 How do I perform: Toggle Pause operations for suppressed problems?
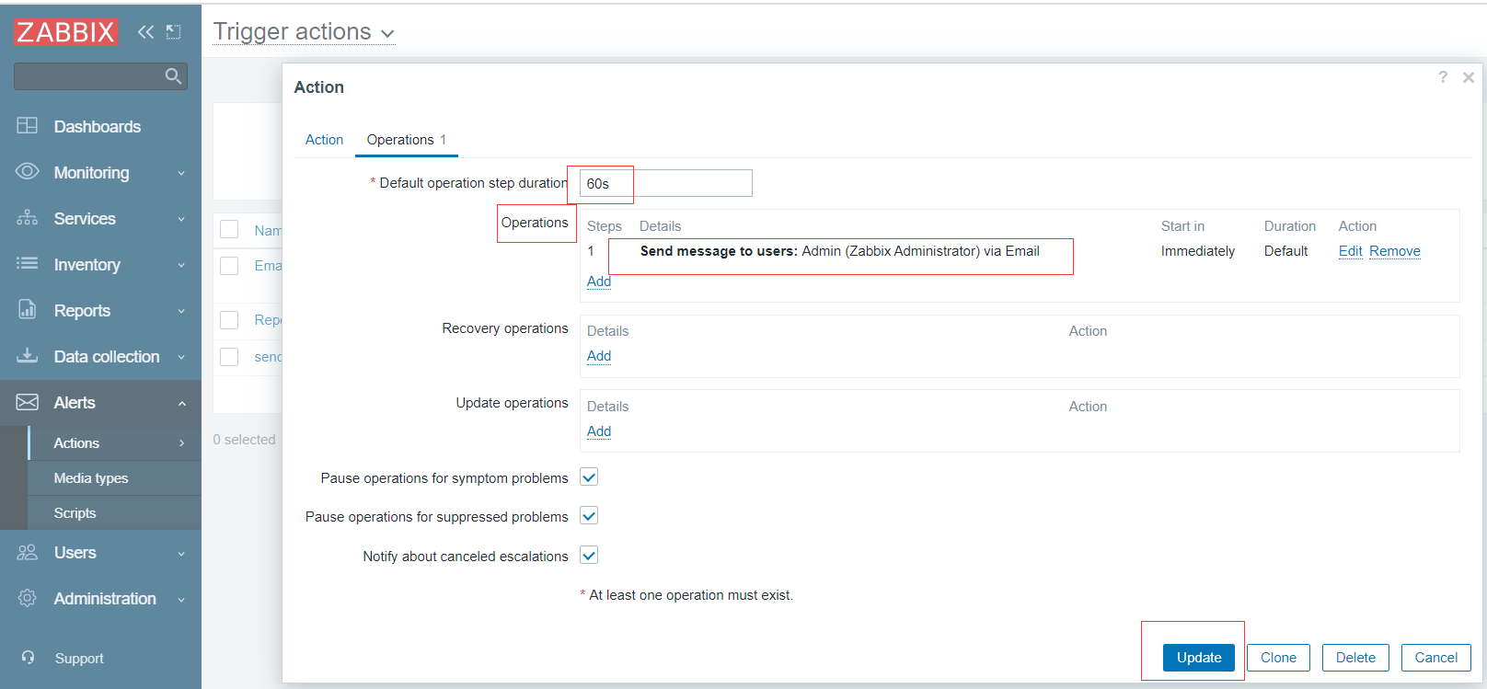pyautogui.click(x=590, y=515)
